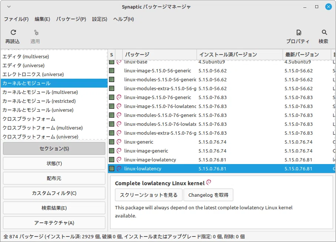This screenshot has height=242, width=336.
Task: Toggle status box for linux-lowlatency
Action: (x=112, y=169)
